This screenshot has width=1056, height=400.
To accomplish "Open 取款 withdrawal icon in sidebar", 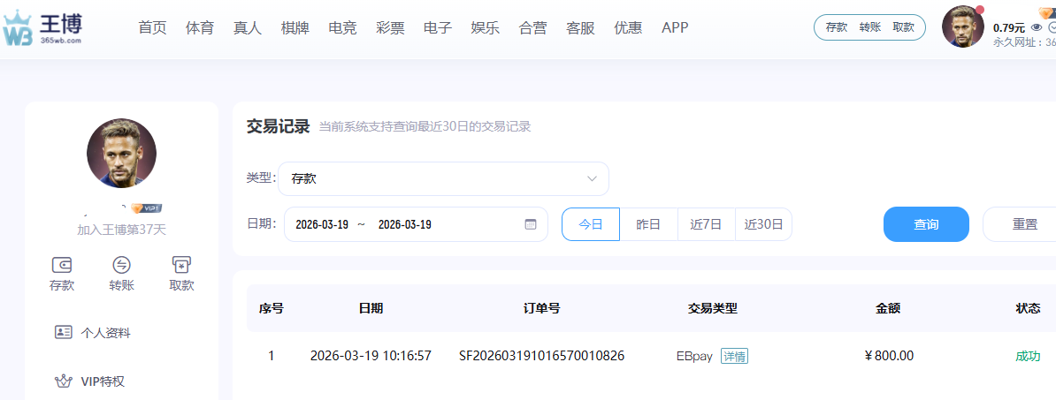I will point(181,264).
